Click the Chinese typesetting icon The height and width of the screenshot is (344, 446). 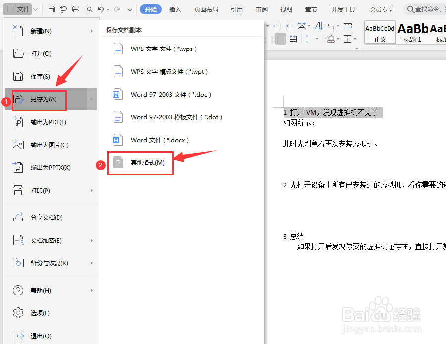point(302,26)
